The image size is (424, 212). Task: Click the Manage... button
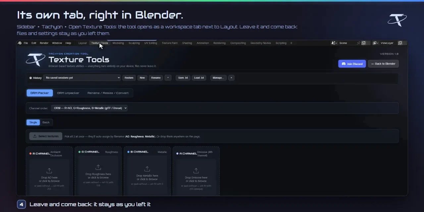tap(218, 78)
